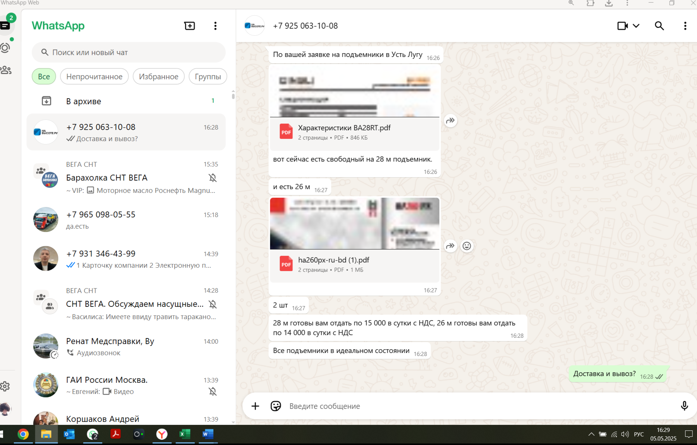The width and height of the screenshot is (697, 445).
Task: Open the Communities icon in sidebar
Action: point(6,70)
